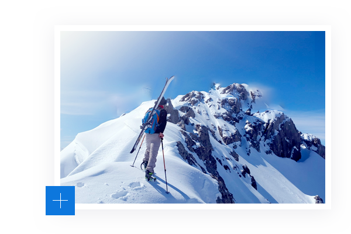Click the gray panel below the photo
The height and width of the screenshot is (234, 351).
192,222
